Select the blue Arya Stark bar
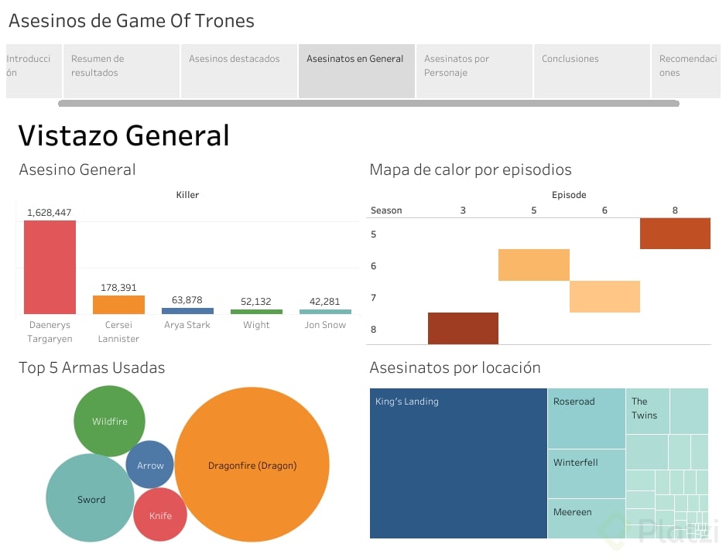The width and height of the screenshot is (726, 557). 187,311
